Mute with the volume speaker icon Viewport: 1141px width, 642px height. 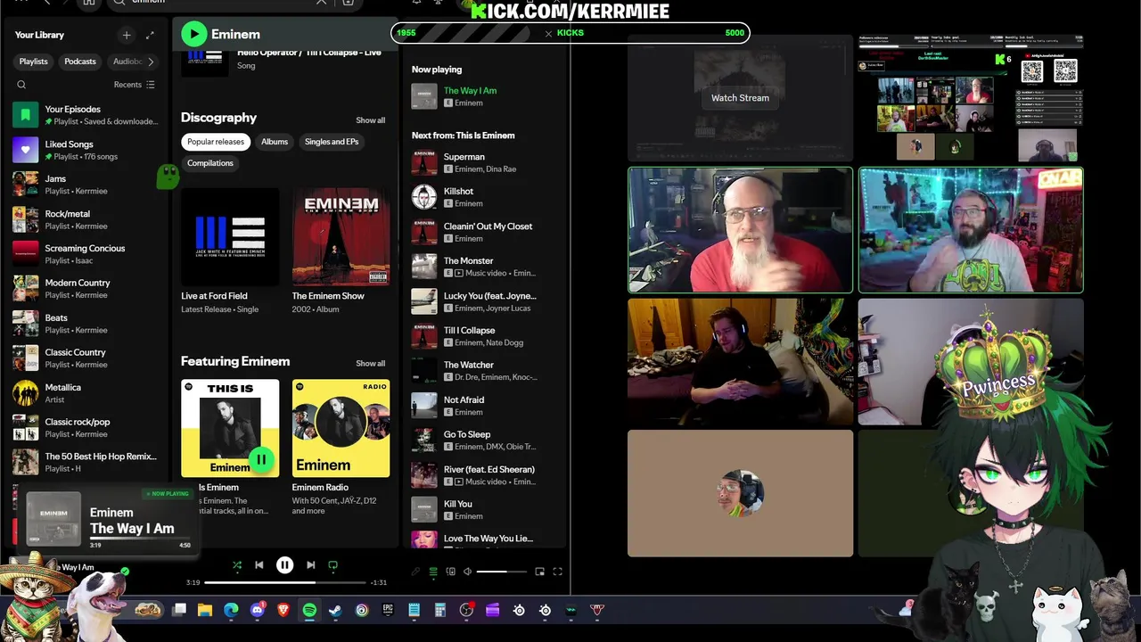click(467, 572)
